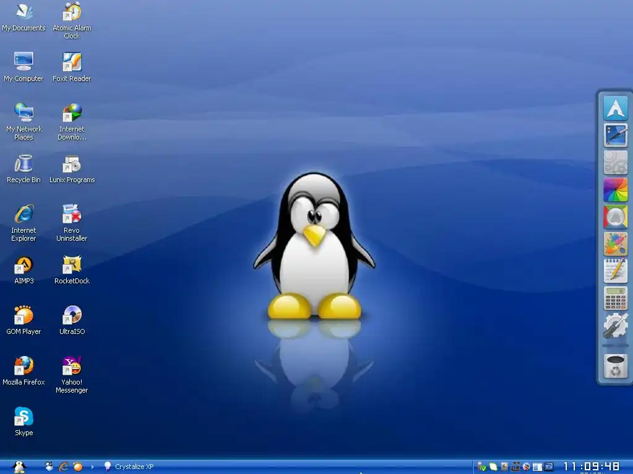Screen dimensions: 633x474
Task: Open the rainbow color wheel dock icon
Action: pos(615,189)
